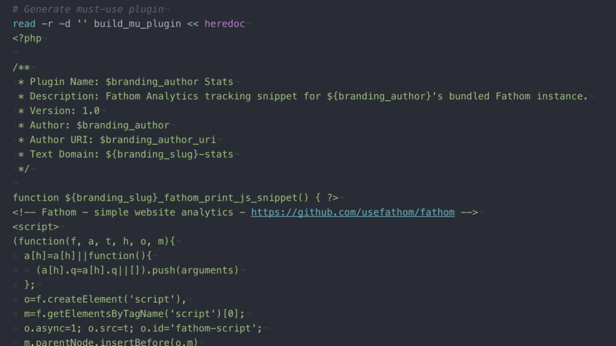Click the 'Version: 1.0' text
The height and width of the screenshot is (346, 616).
pyautogui.click(x=64, y=111)
